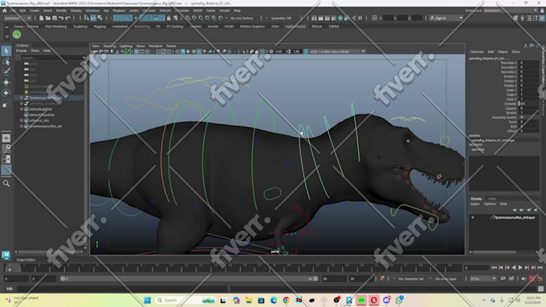Image resolution: width=546 pixels, height=307 pixels.
Task: Open the Animation menu set dropdown
Action: pos(18,18)
